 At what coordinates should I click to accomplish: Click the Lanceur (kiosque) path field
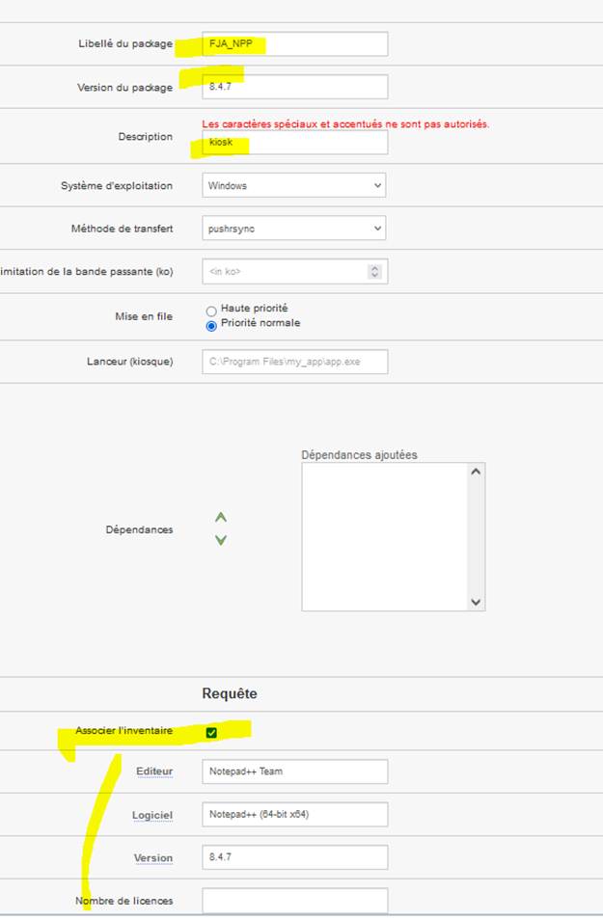(294, 362)
